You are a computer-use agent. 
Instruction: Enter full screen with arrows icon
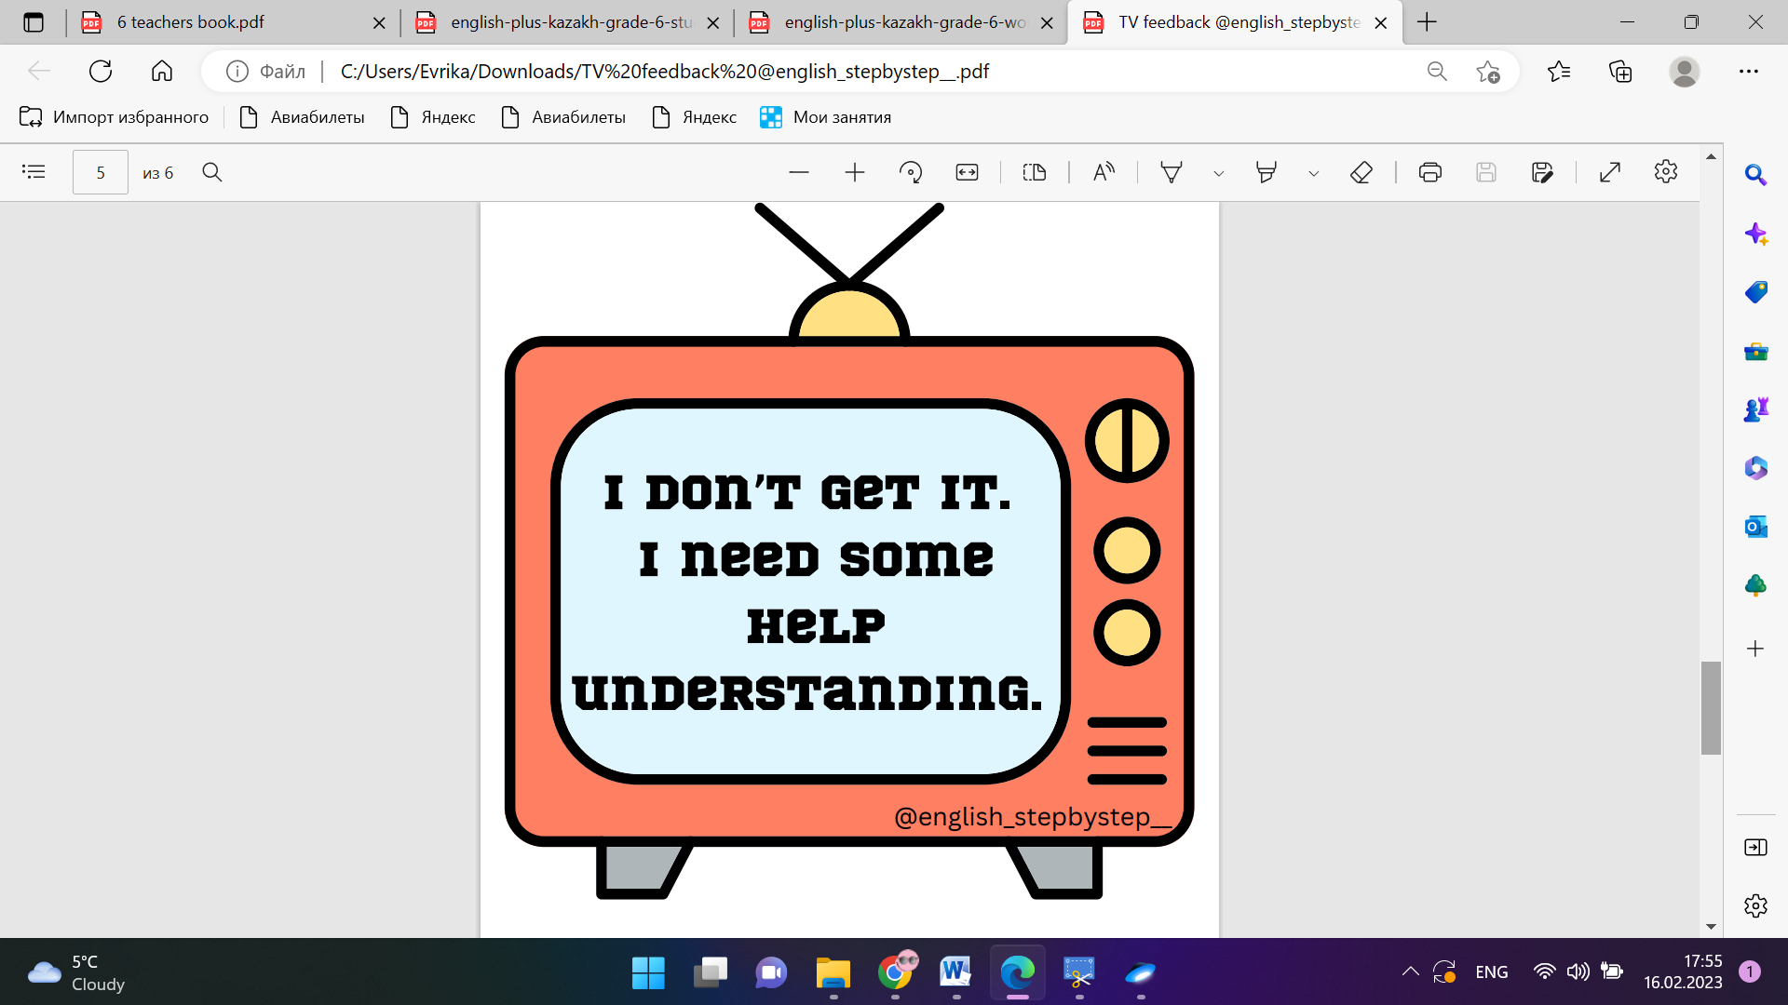click(1610, 172)
